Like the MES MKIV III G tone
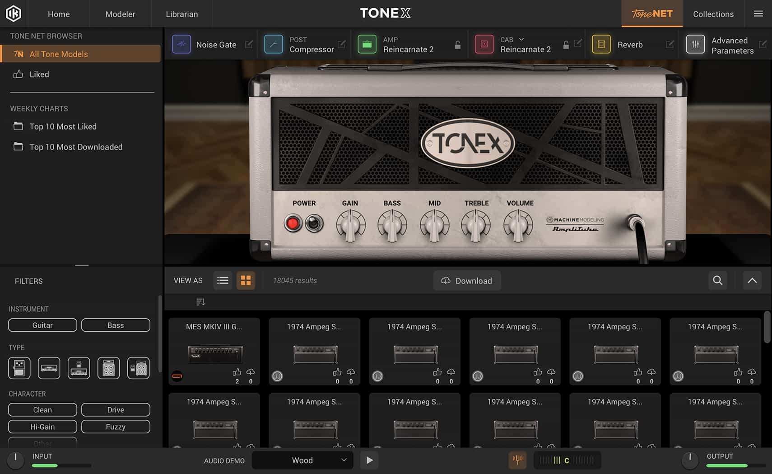772x474 pixels. [237, 372]
